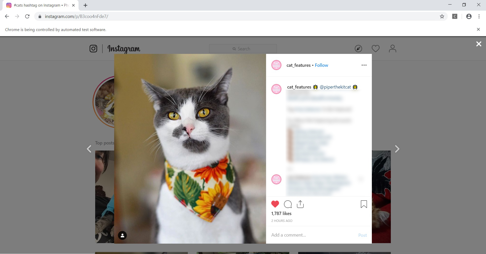486x254 pixels.
Task: Click the share post arrow icon
Action: 300,204
